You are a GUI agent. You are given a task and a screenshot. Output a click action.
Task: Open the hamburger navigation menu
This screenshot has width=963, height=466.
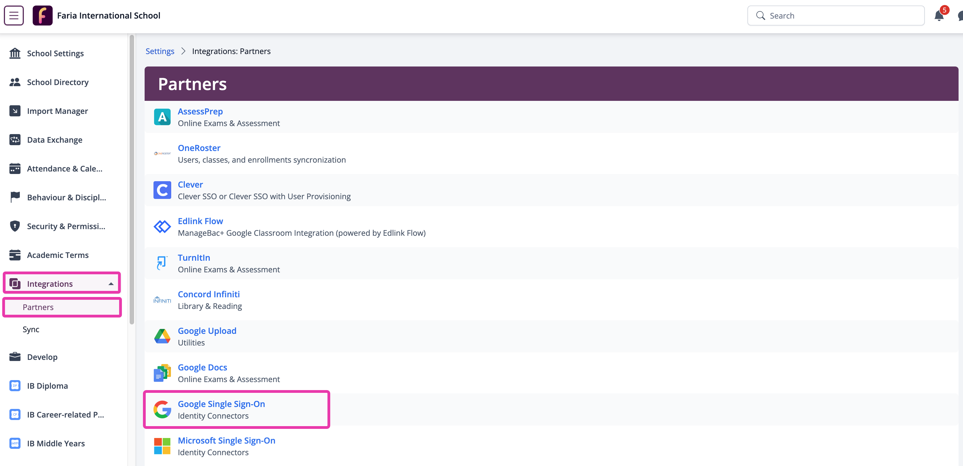point(14,15)
